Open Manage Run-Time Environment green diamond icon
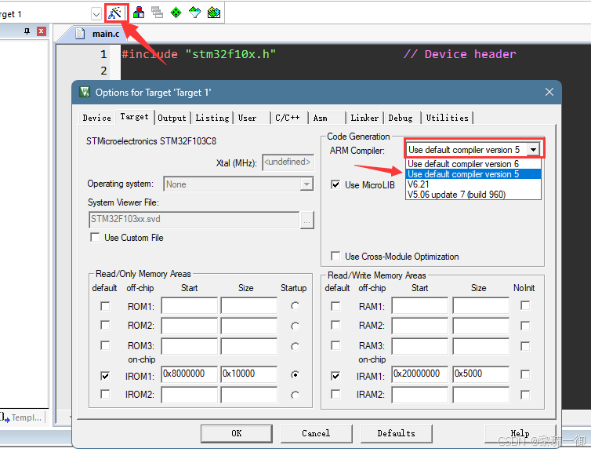 coord(176,13)
